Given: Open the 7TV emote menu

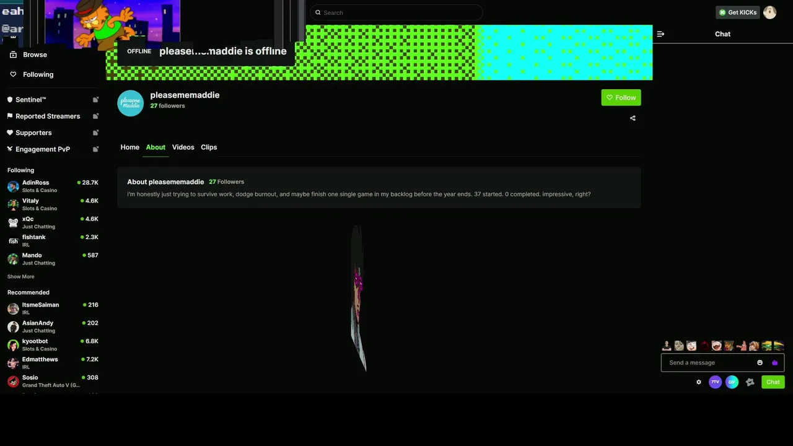Looking at the screenshot, I should 715,382.
